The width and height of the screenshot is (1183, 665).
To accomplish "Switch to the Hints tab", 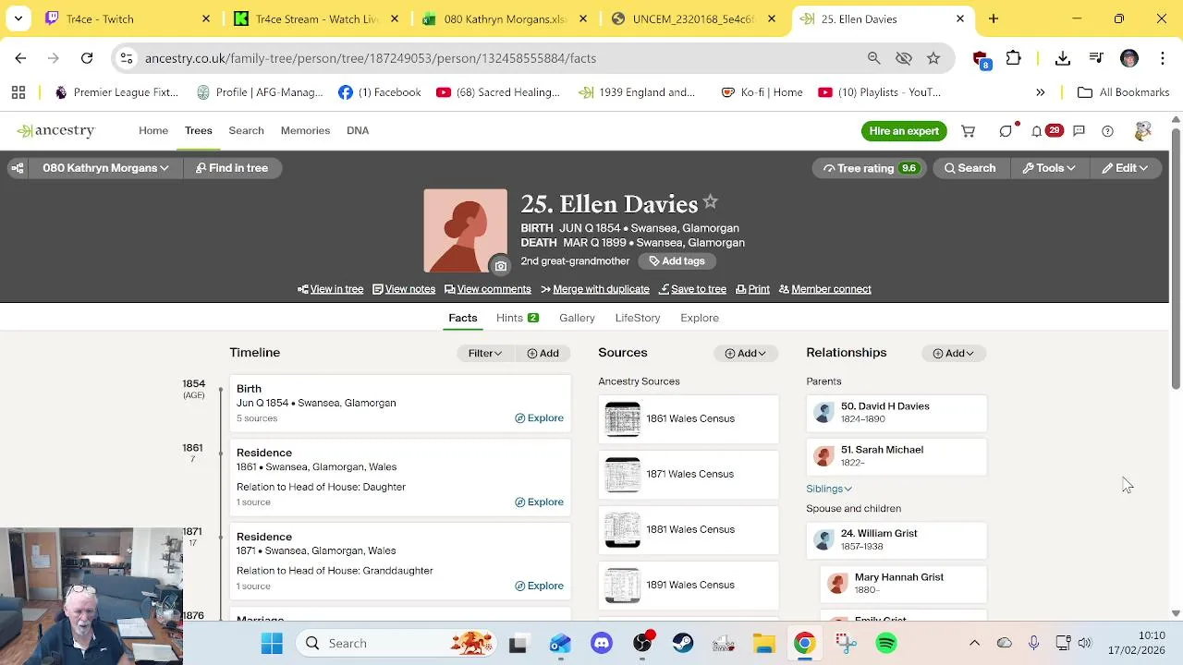I will coord(518,318).
